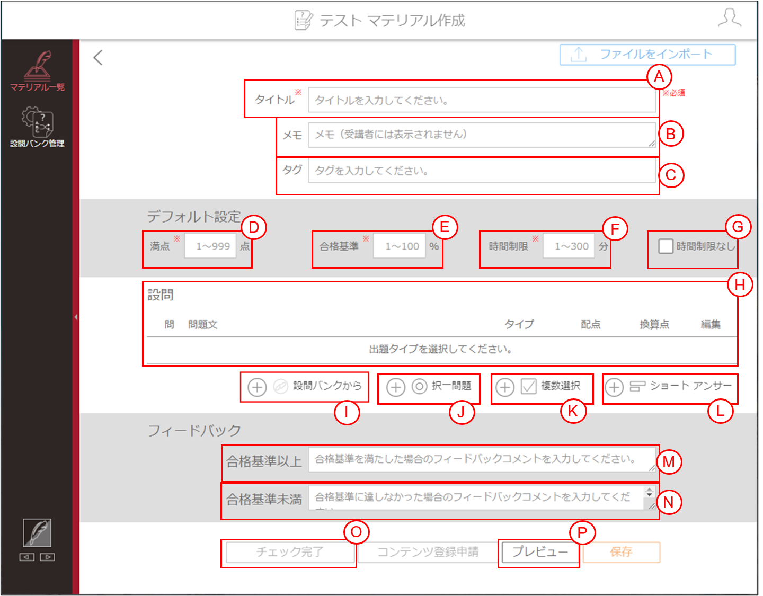Click the メモ field resize handle
The width and height of the screenshot is (763, 596).
coord(652,143)
